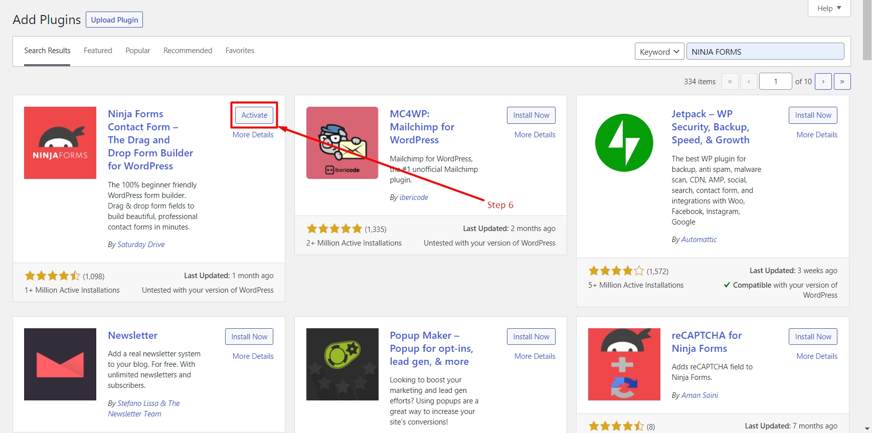This screenshot has width=872, height=433.
Task: Open the reCAPTCHA for Ninja Forms title
Action: (707, 342)
